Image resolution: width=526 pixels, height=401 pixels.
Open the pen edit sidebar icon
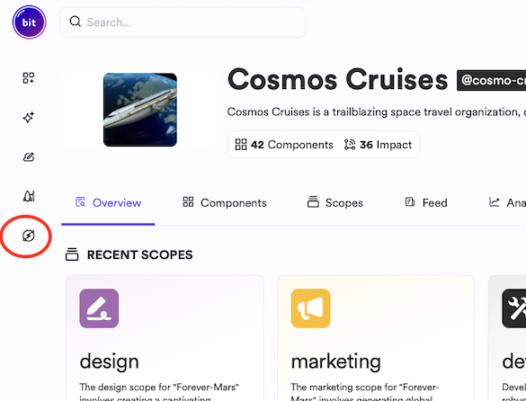pos(29,156)
